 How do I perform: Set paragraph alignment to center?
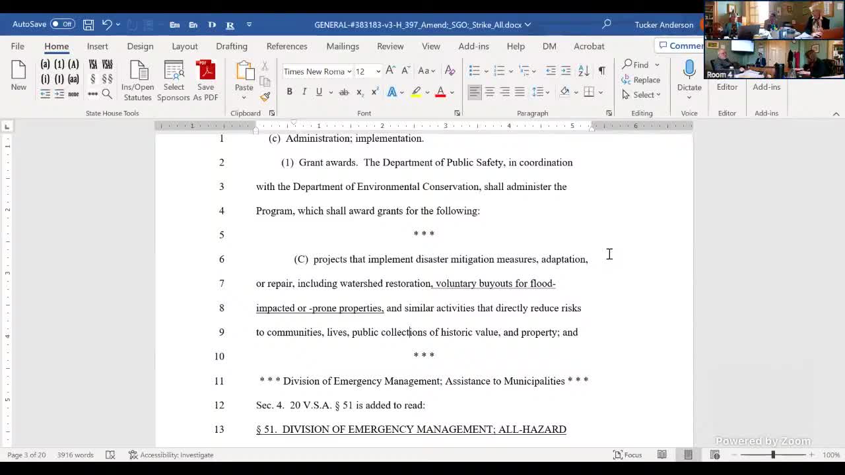[490, 92]
